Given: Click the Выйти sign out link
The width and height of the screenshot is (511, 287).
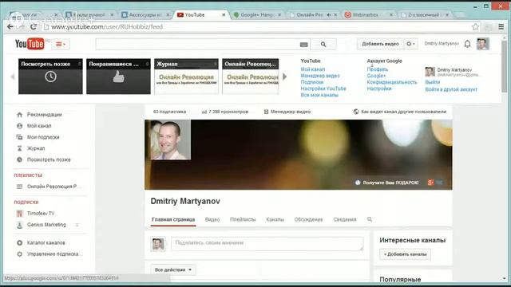Looking at the screenshot, I should tap(433, 82).
